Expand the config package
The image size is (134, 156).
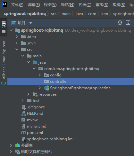pos(40,75)
